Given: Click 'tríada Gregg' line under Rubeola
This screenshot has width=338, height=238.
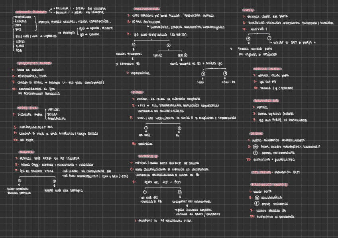Looking at the screenshot, I should [57, 165].
